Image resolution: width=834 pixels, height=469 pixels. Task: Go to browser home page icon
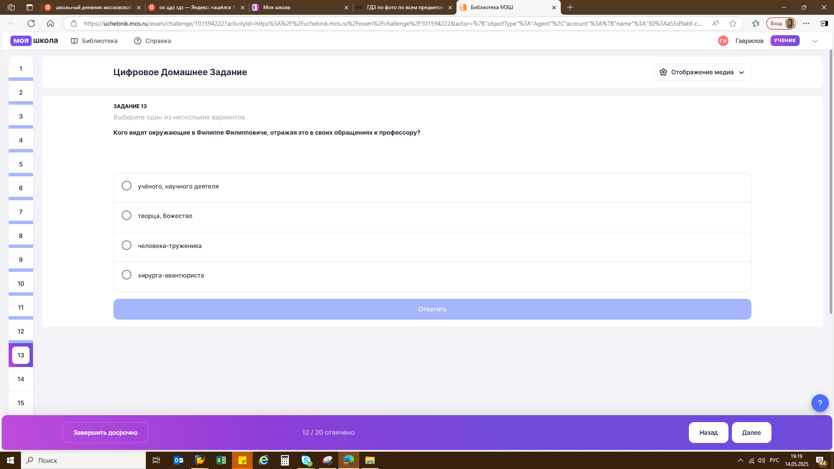pos(50,23)
